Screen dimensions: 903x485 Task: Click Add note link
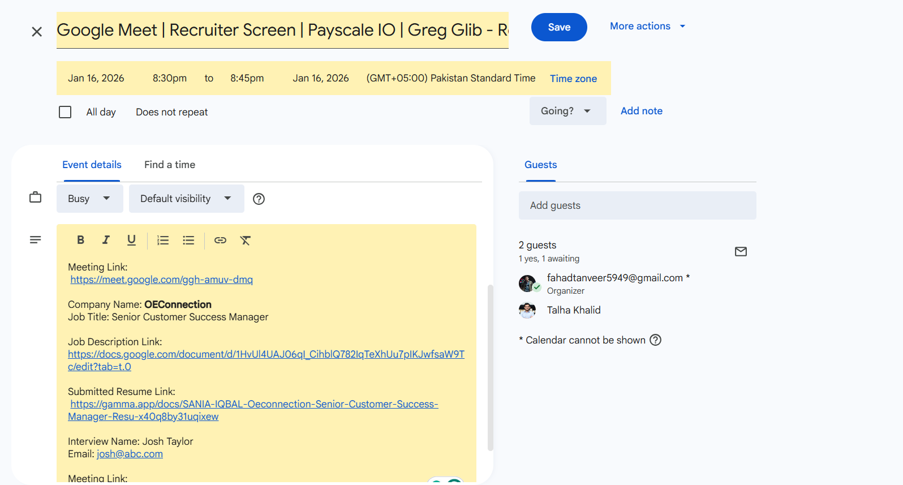pyautogui.click(x=642, y=111)
